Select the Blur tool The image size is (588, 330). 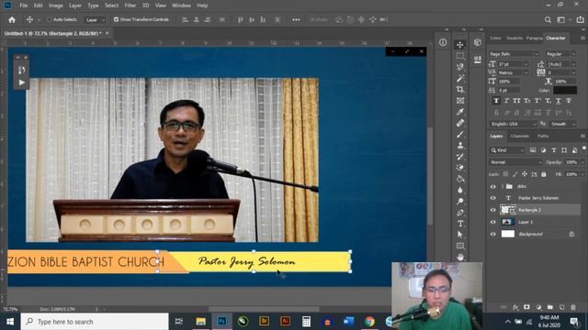click(460, 190)
